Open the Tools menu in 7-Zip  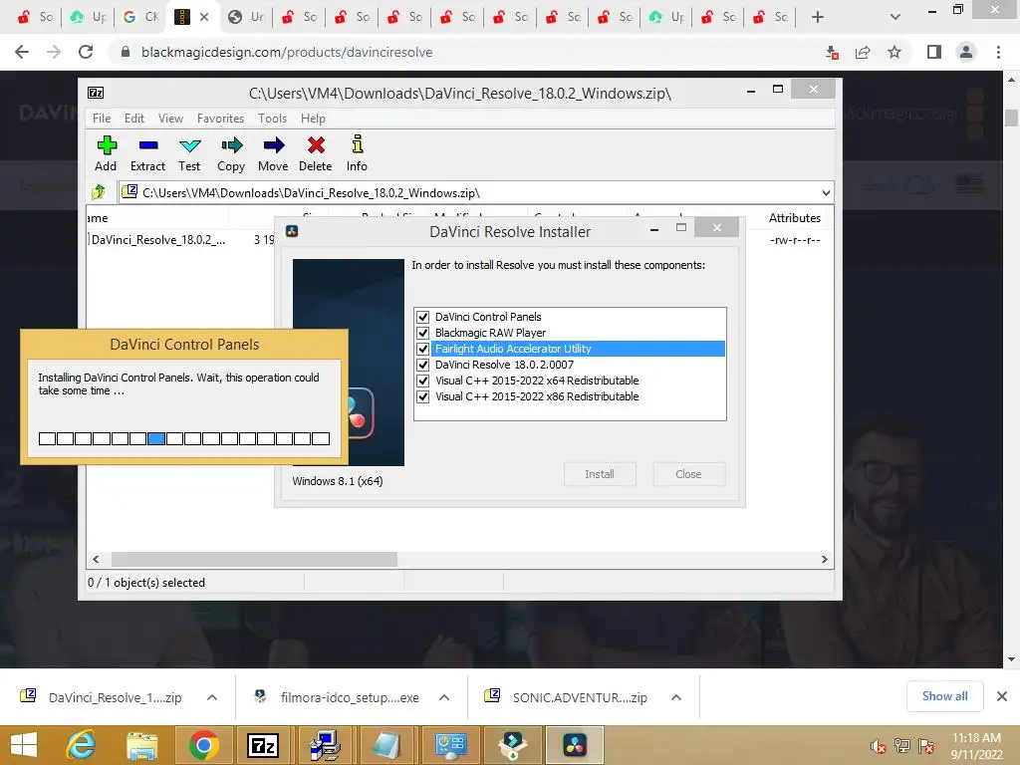(272, 119)
